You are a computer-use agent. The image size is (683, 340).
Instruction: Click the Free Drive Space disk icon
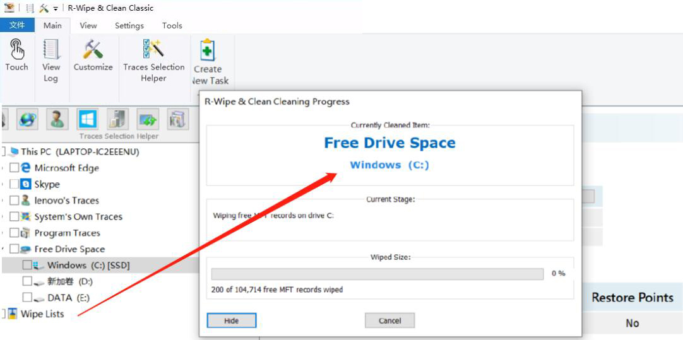[26, 249]
